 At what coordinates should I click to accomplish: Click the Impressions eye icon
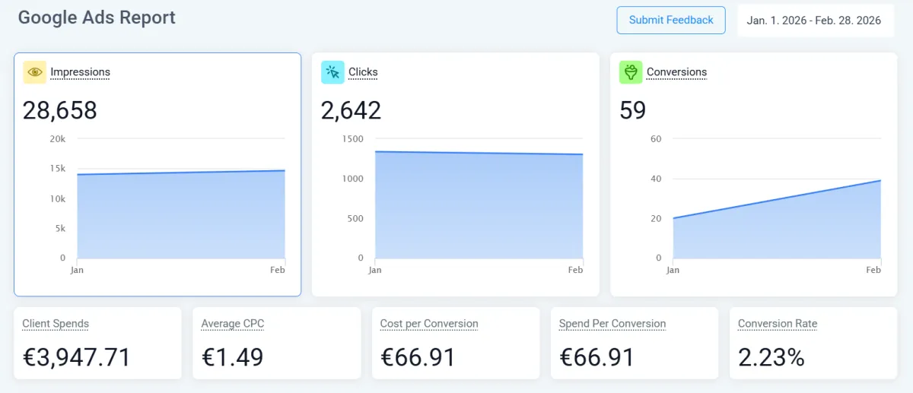tap(34, 72)
